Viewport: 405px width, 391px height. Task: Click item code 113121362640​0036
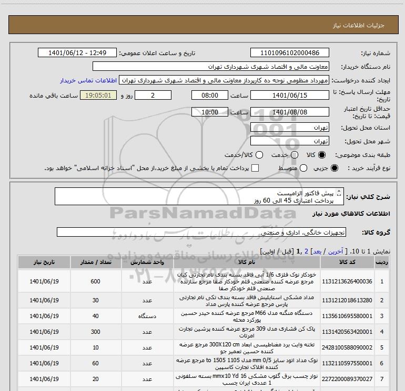(x=347, y=281)
